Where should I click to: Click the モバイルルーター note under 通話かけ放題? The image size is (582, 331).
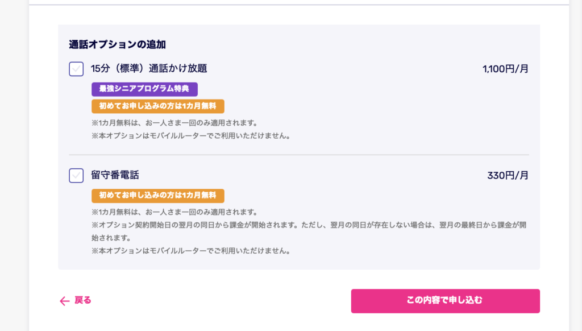[191, 136]
